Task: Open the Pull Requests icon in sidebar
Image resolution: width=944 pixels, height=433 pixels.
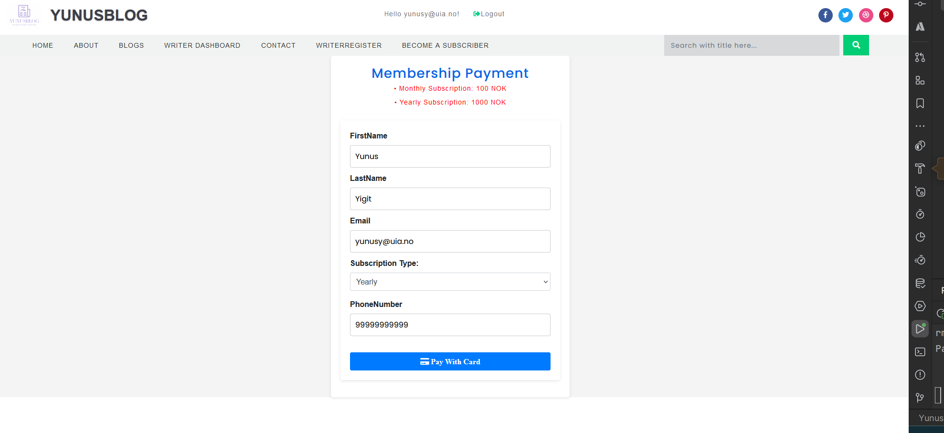Action: coord(920,57)
